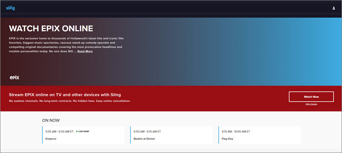Screen dimensions: 342x153
Task: Click the Watch Now button
Action: coord(311,97)
